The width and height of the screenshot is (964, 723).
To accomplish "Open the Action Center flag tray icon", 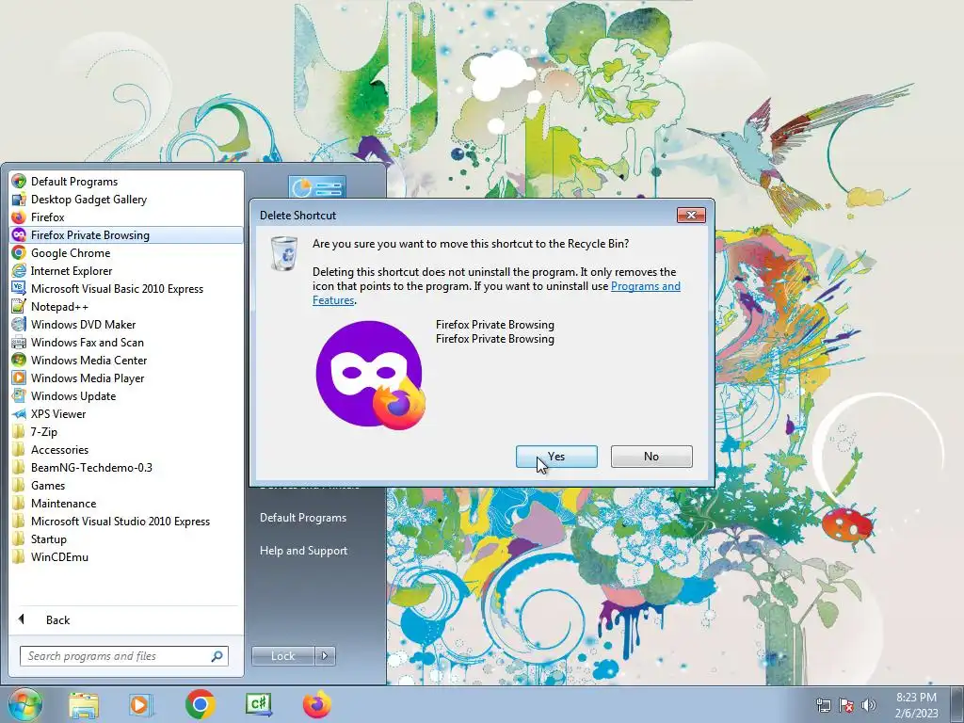I will tap(846, 705).
